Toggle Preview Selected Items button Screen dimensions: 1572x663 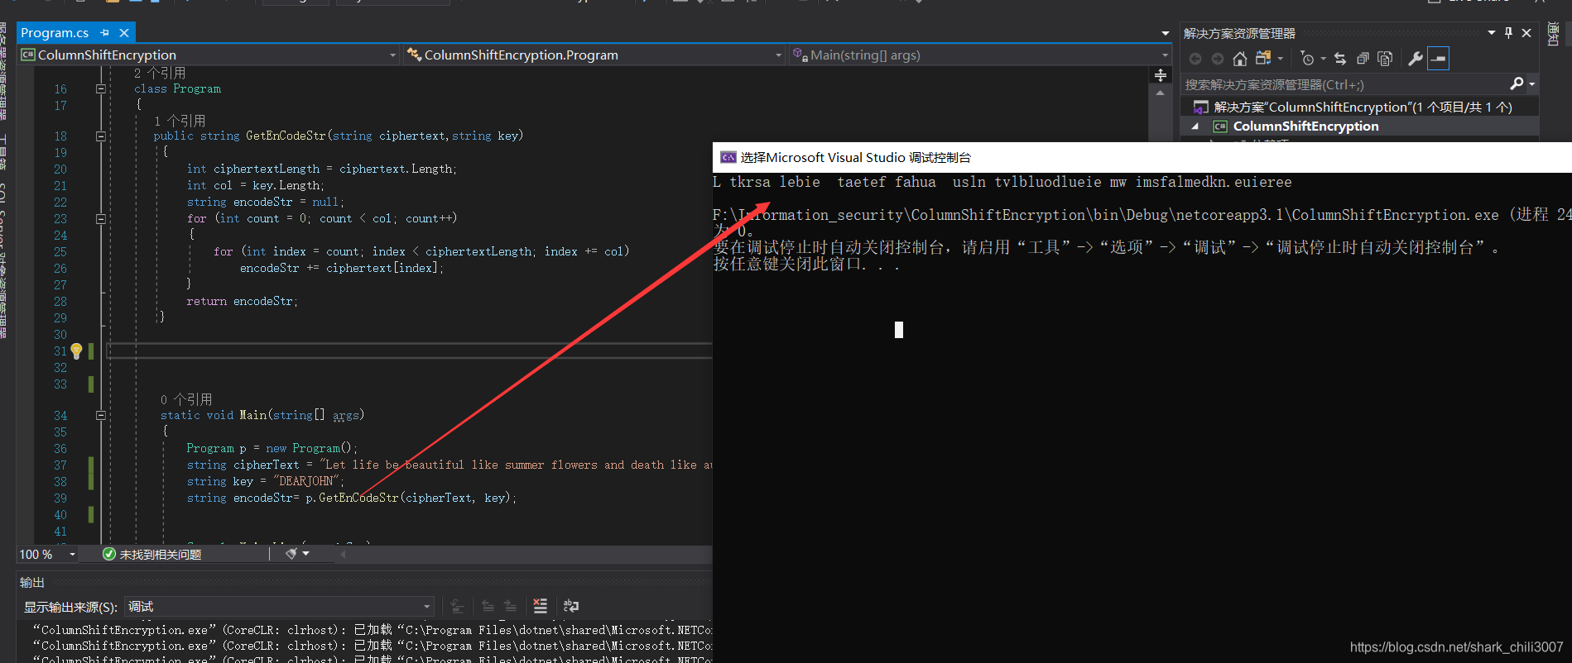1438,59
